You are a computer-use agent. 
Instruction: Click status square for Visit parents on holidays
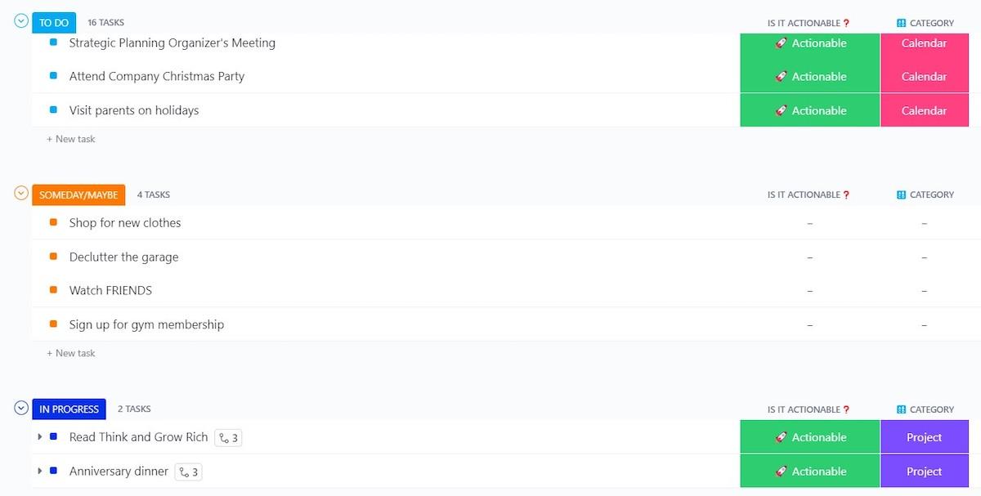53,109
